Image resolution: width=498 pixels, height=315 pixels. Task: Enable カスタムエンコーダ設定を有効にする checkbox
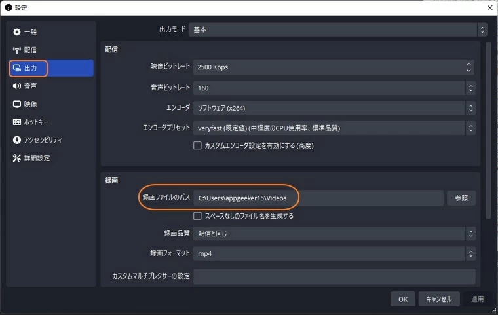[x=197, y=145]
